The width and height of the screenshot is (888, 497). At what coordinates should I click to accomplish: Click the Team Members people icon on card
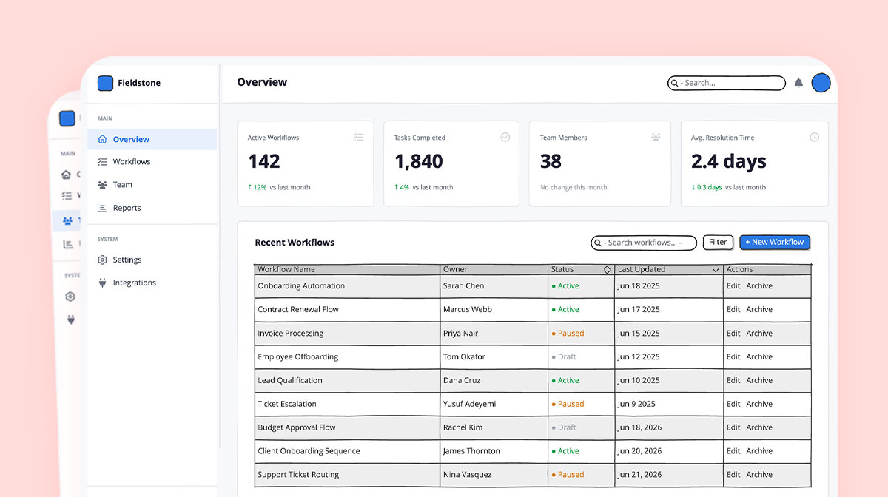[x=656, y=137]
